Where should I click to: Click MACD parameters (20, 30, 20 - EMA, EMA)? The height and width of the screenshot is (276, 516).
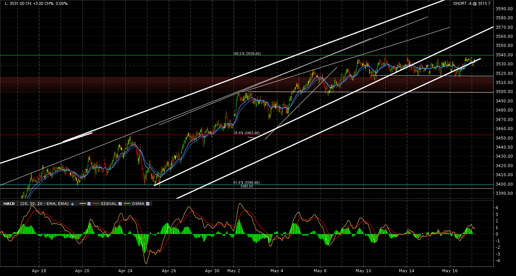point(44,204)
